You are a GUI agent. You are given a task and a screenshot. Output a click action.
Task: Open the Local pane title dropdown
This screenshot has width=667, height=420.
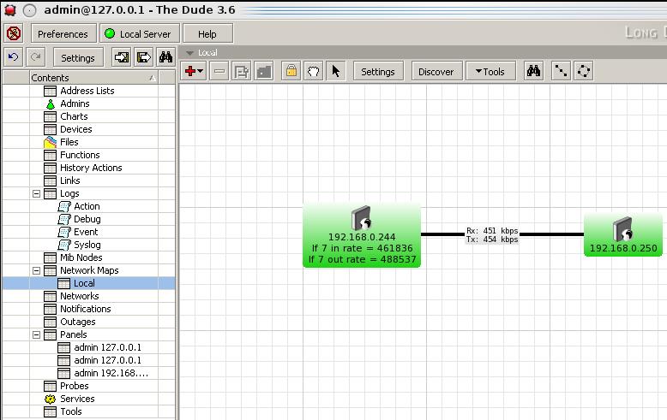pos(190,52)
